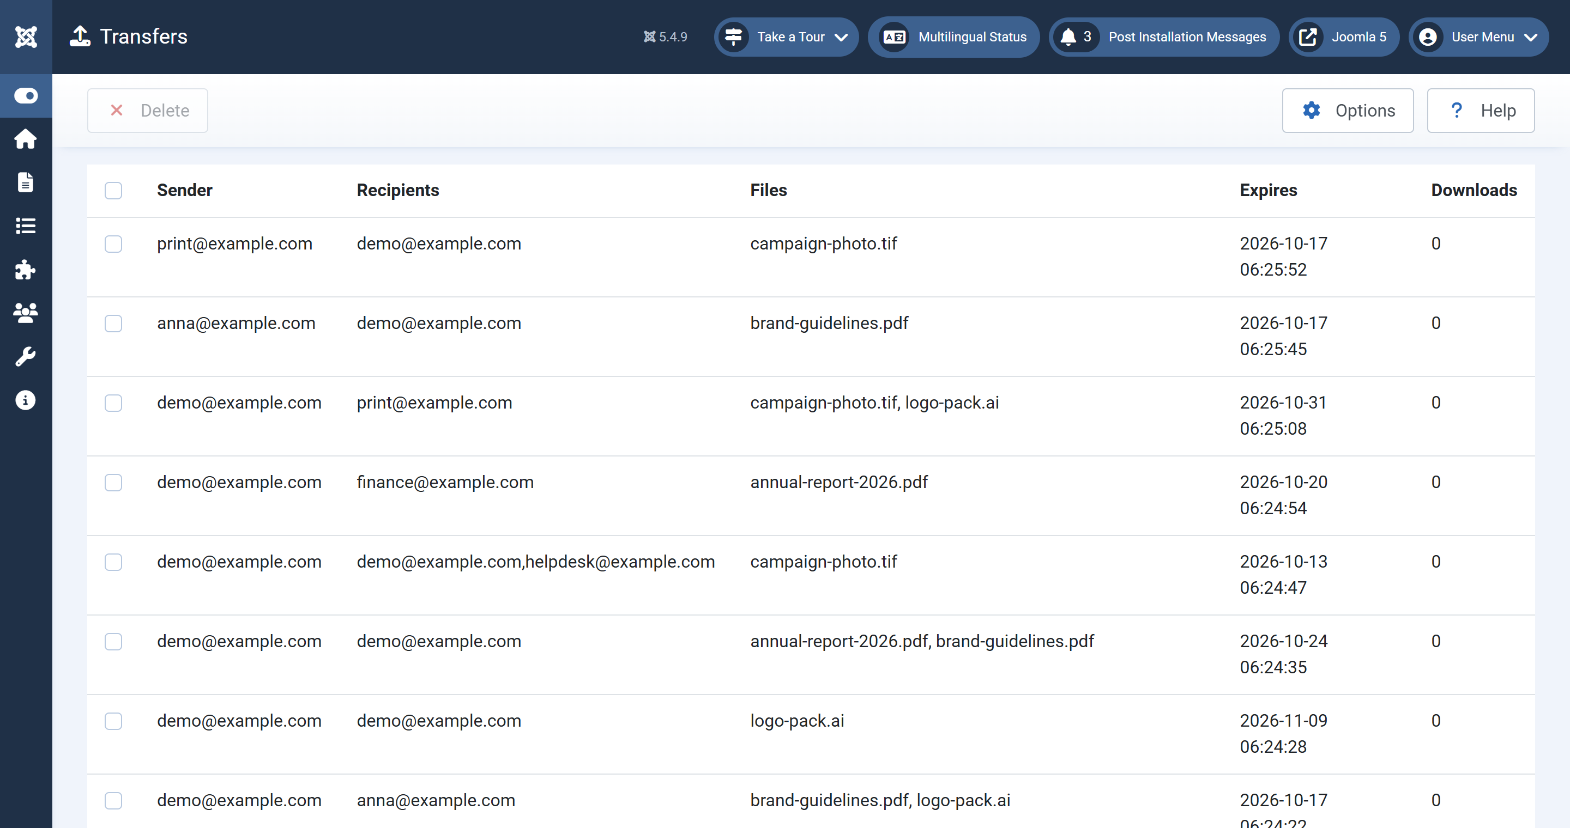1570x828 pixels.
Task: Expand the User Menu dropdown chevron
Action: point(1530,37)
